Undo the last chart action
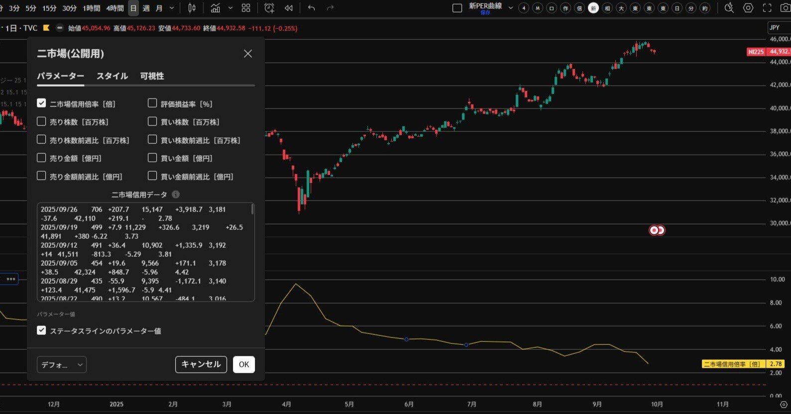Image resolution: width=791 pixels, height=414 pixels. (312, 8)
